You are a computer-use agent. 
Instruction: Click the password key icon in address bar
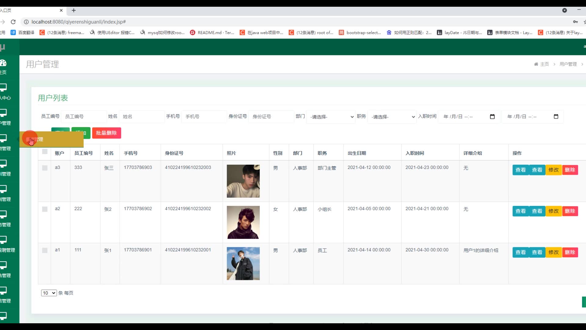(x=575, y=22)
